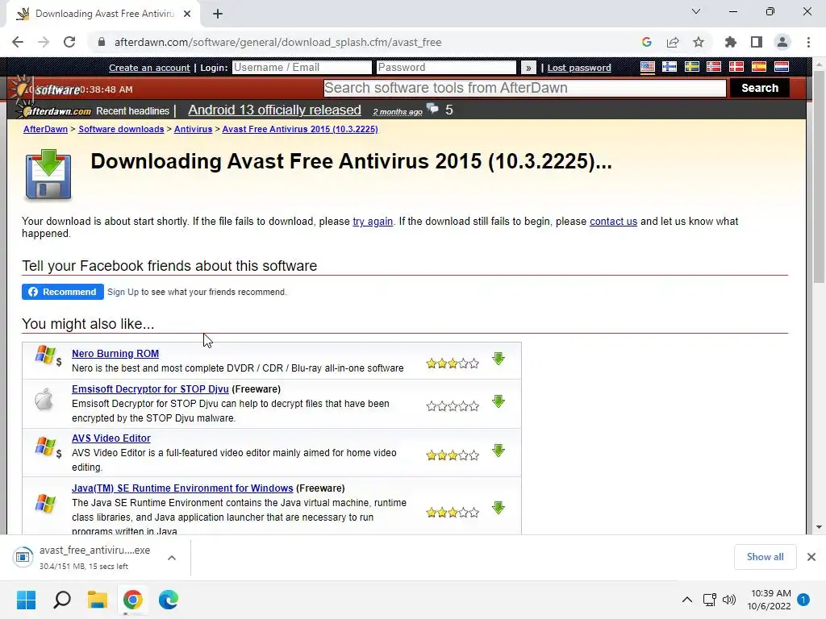
Task: Open the Chrome extensions puzzle icon
Action: (x=731, y=42)
